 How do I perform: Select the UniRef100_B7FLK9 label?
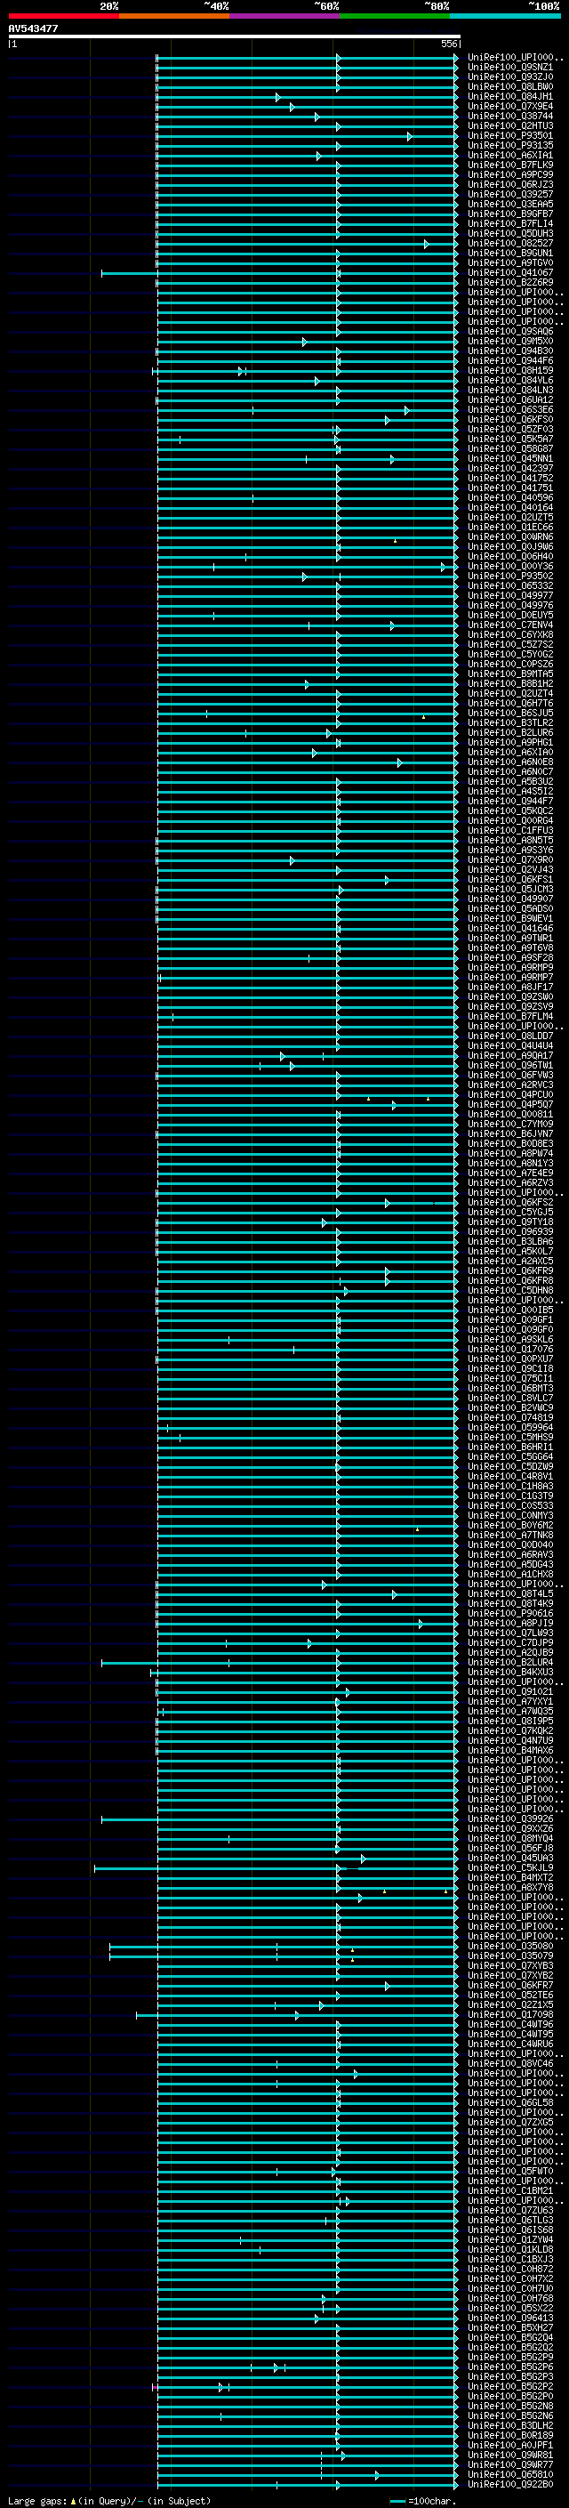coord(510,165)
